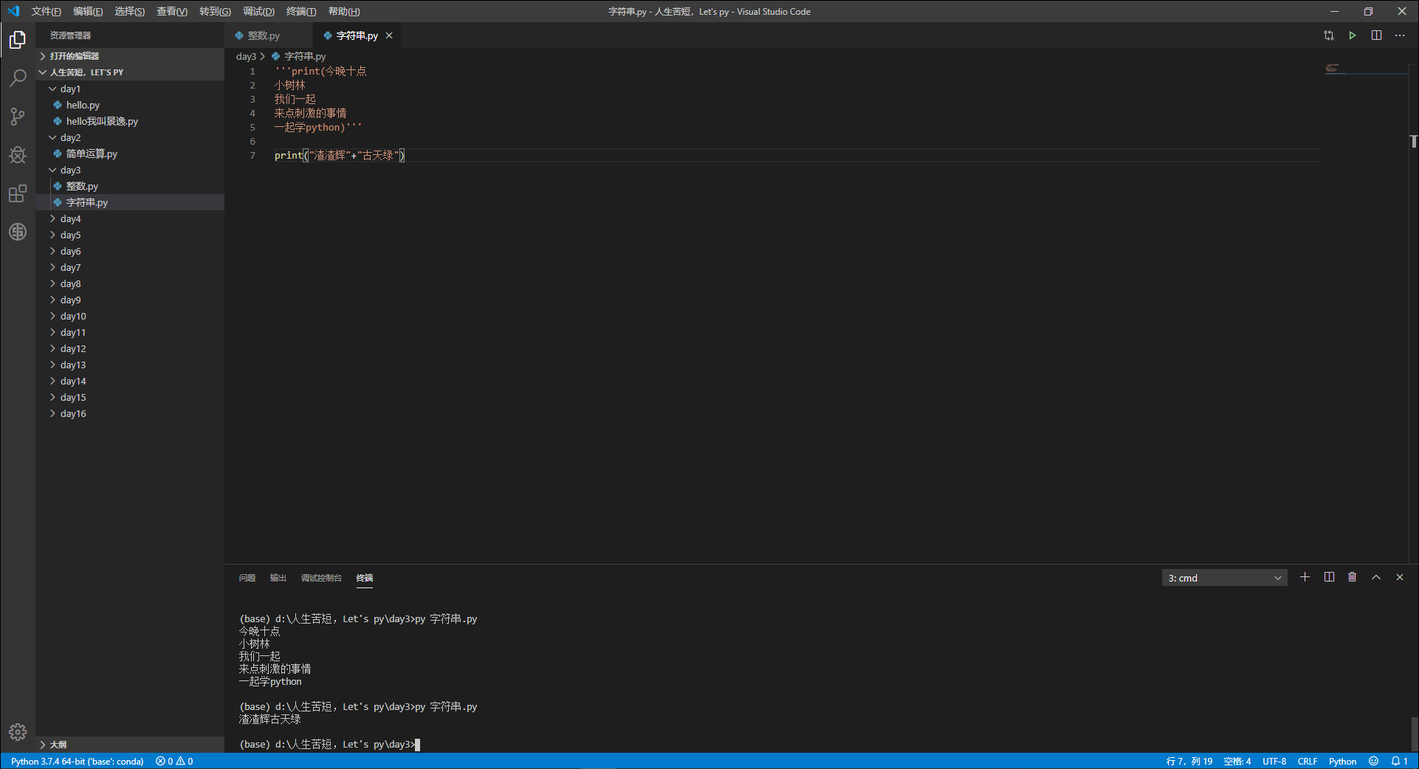1419x769 pixels.
Task: Change encoding via UTF-8
Action: coord(1274,761)
